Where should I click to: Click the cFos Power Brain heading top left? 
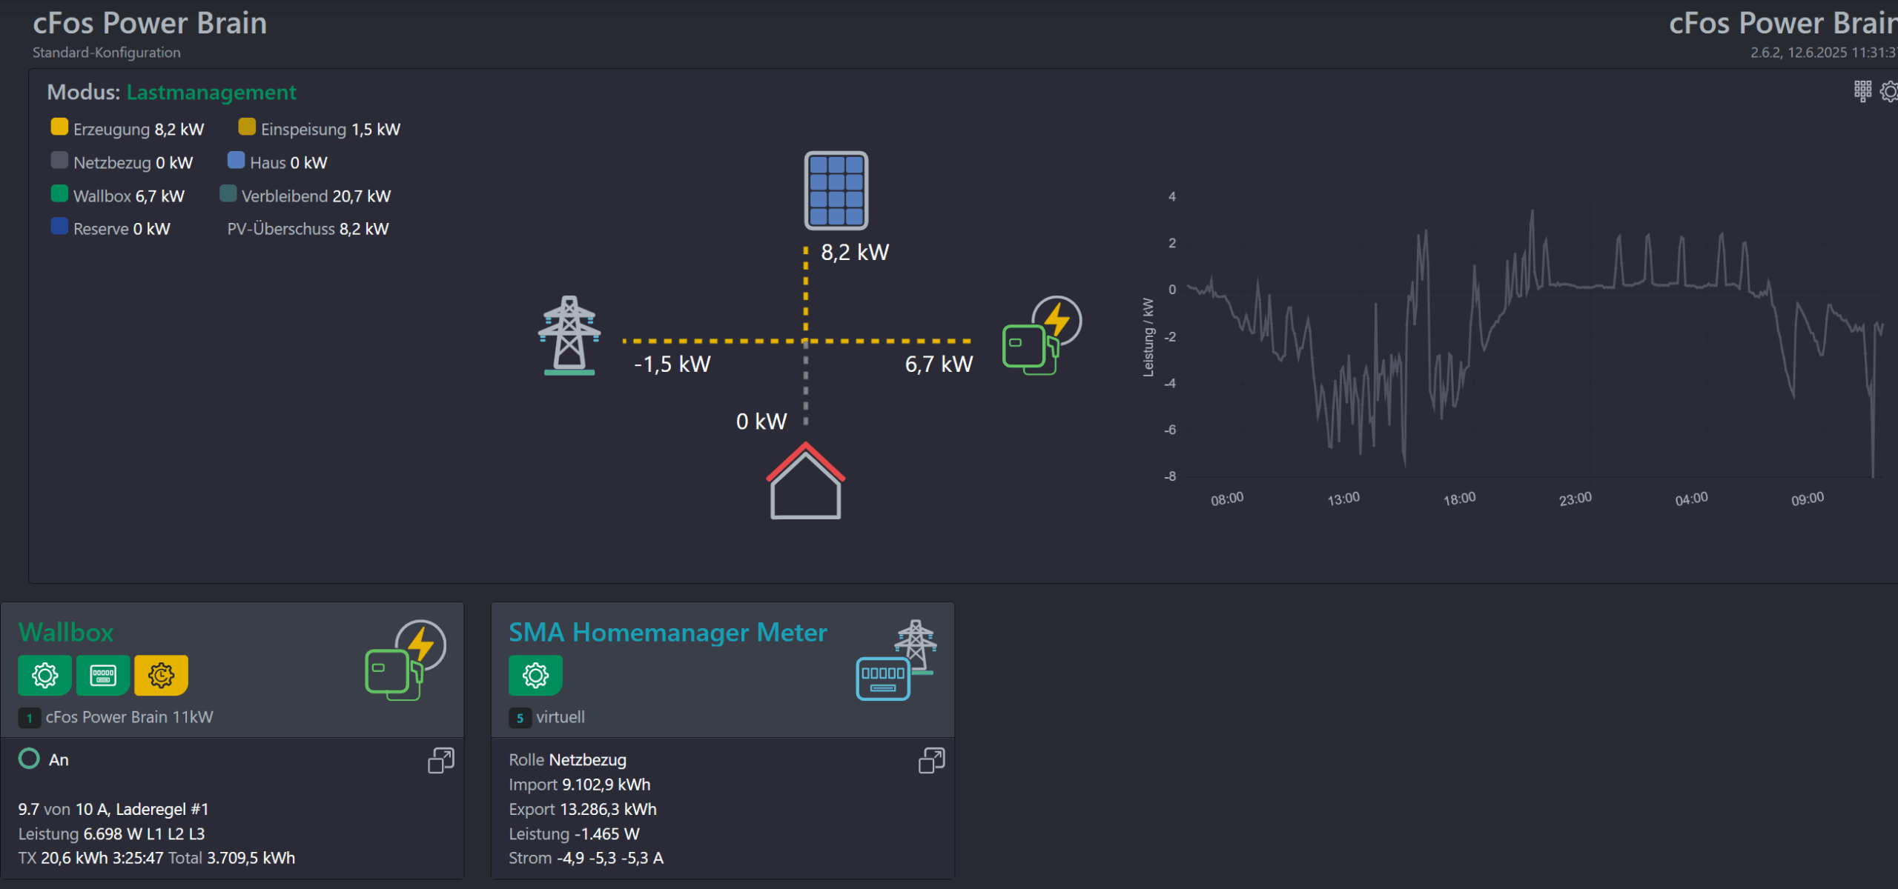[150, 24]
